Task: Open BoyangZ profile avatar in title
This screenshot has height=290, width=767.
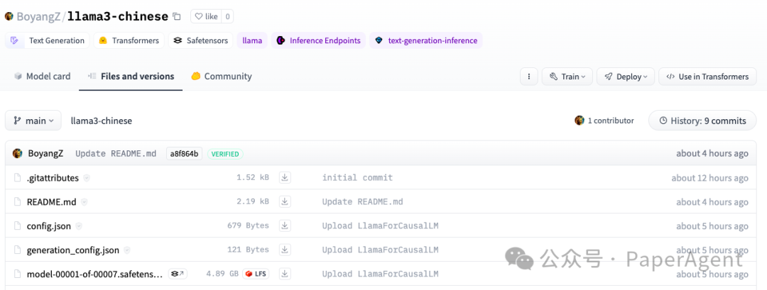Action: pyautogui.click(x=9, y=16)
